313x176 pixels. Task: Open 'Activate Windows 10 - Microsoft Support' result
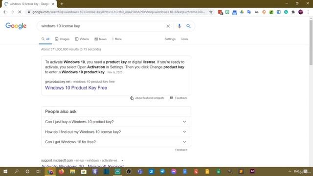tap(83, 166)
